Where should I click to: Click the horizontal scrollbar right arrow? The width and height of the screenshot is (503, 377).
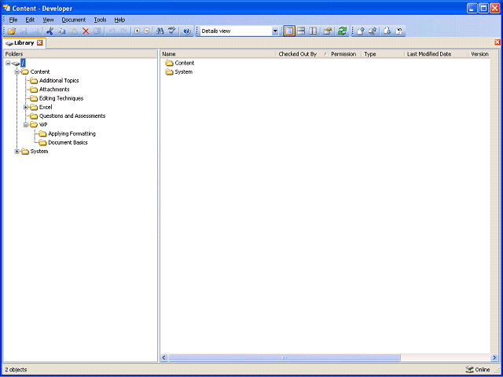point(494,357)
